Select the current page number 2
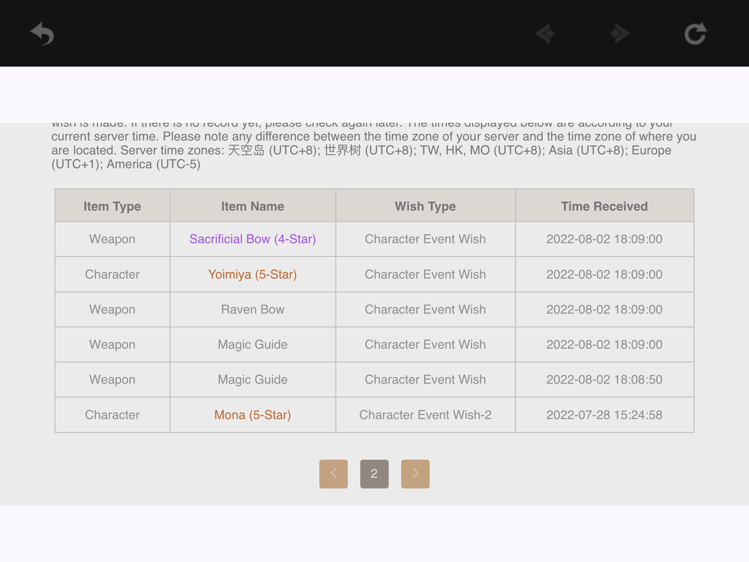 pyautogui.click(x=374, y=474)
